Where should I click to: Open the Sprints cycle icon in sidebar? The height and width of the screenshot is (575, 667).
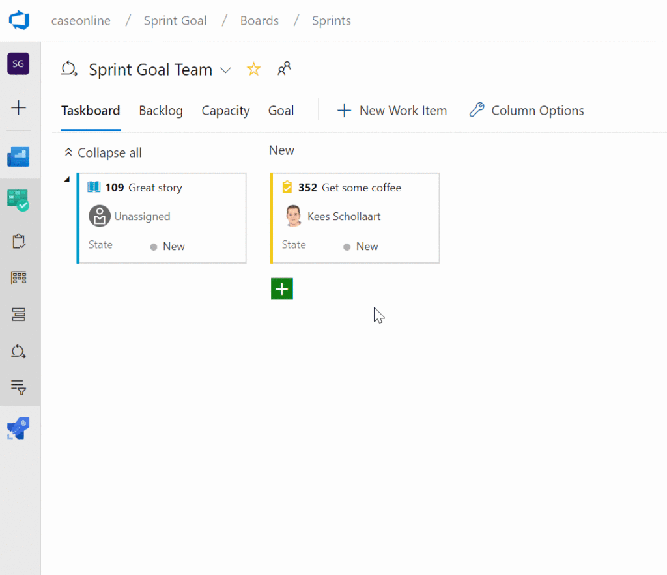tap(18, 351)
